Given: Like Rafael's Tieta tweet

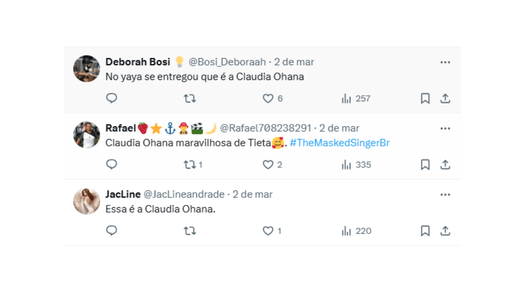Looking at the screenshot, I should pos(268,165).
